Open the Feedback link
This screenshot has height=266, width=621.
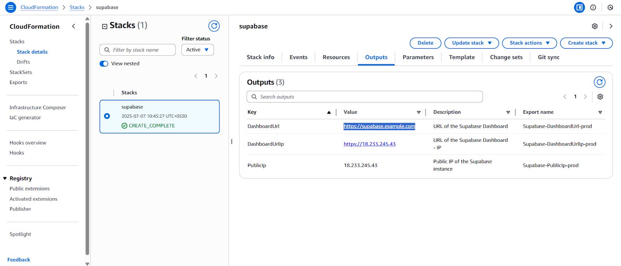[19, 260]
